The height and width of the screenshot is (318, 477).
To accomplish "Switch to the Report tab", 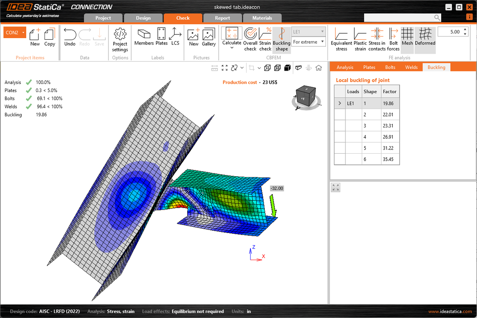I will pos(223,18).
